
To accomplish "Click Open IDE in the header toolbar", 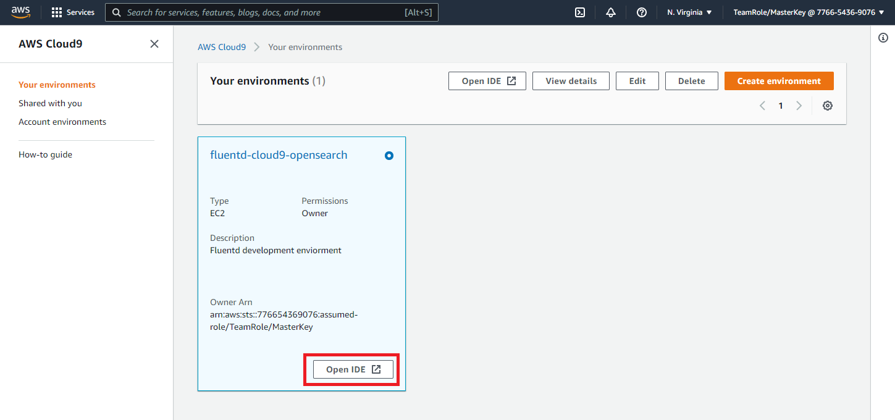I will point(487,81).
